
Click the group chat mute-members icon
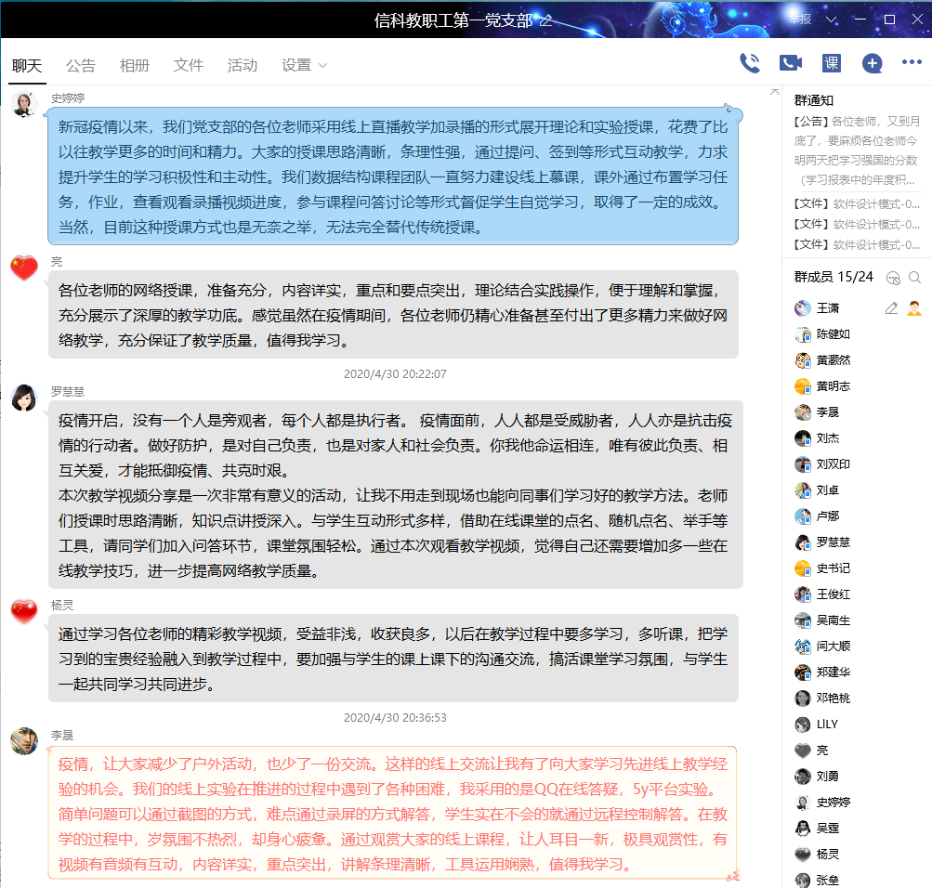click(894, 277)
